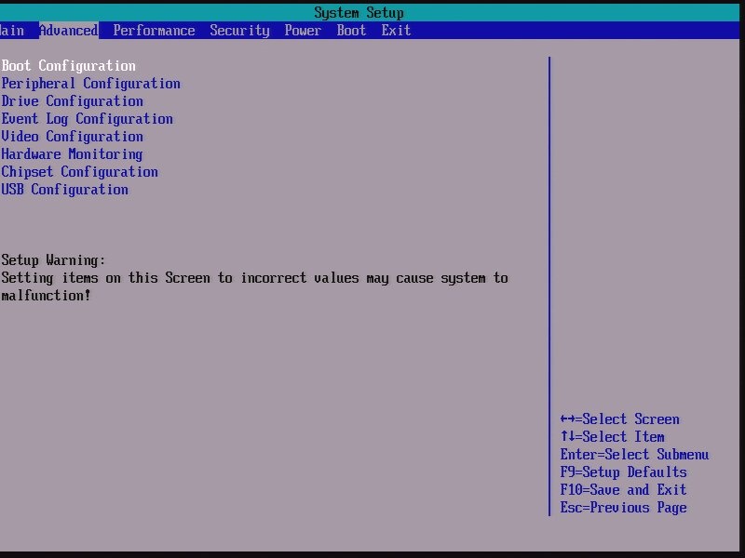Open the Performance tab
The width and height of the screenshot is (745, 558).
(154, 30)
